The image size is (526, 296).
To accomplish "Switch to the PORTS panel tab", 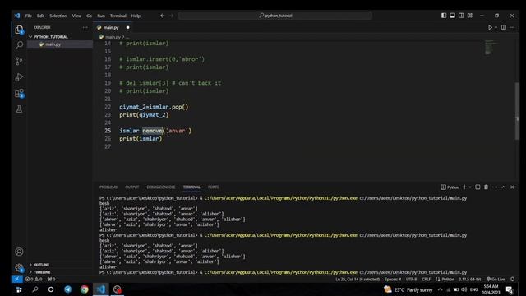I will tap(213, 187).
